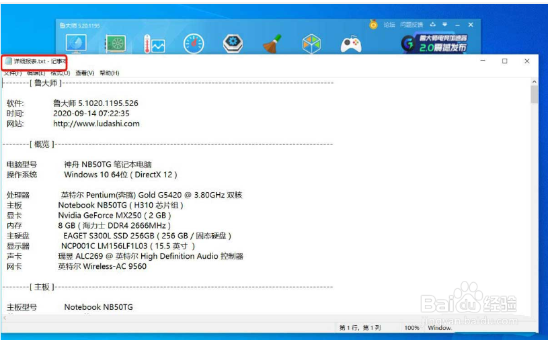
Task: Maximize the Notepad window
Action: click(x=505, y=61)
